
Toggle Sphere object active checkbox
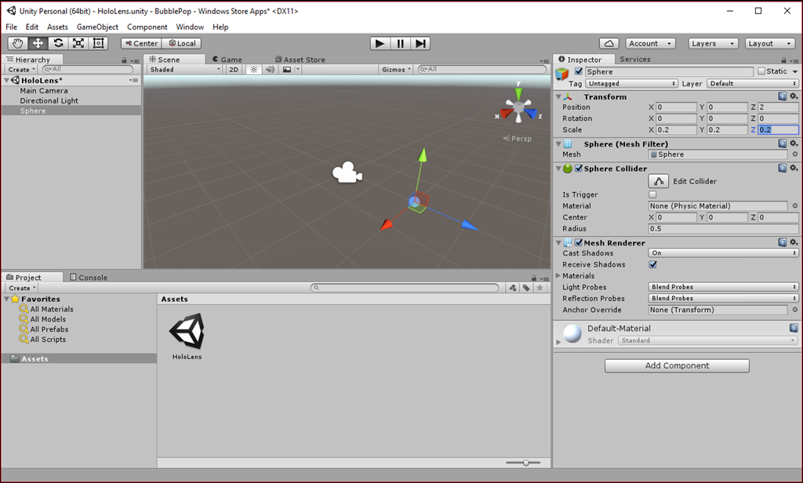(578, 71)
